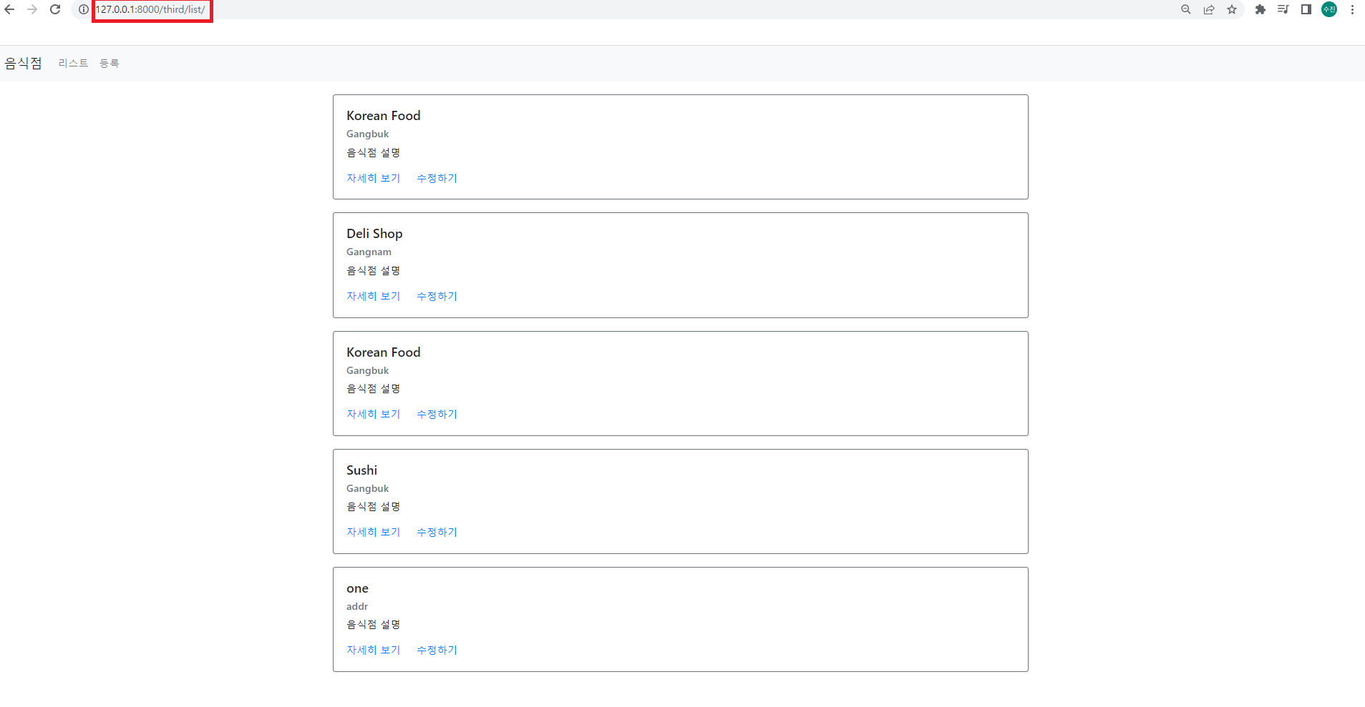This screenshot has height=707, width=1365.
Task: Open 자세히 보기 for the 'one' restaurant
Action: pyautogui.click(x=374, y=650)
